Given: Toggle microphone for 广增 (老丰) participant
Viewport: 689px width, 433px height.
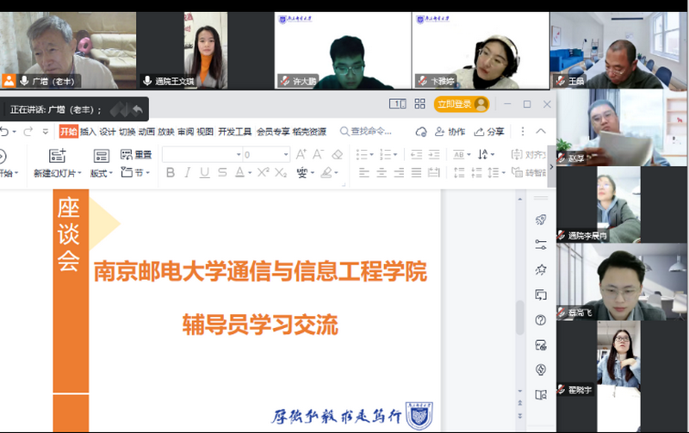Looking at the screenshot, I should (x=24, y=80).
